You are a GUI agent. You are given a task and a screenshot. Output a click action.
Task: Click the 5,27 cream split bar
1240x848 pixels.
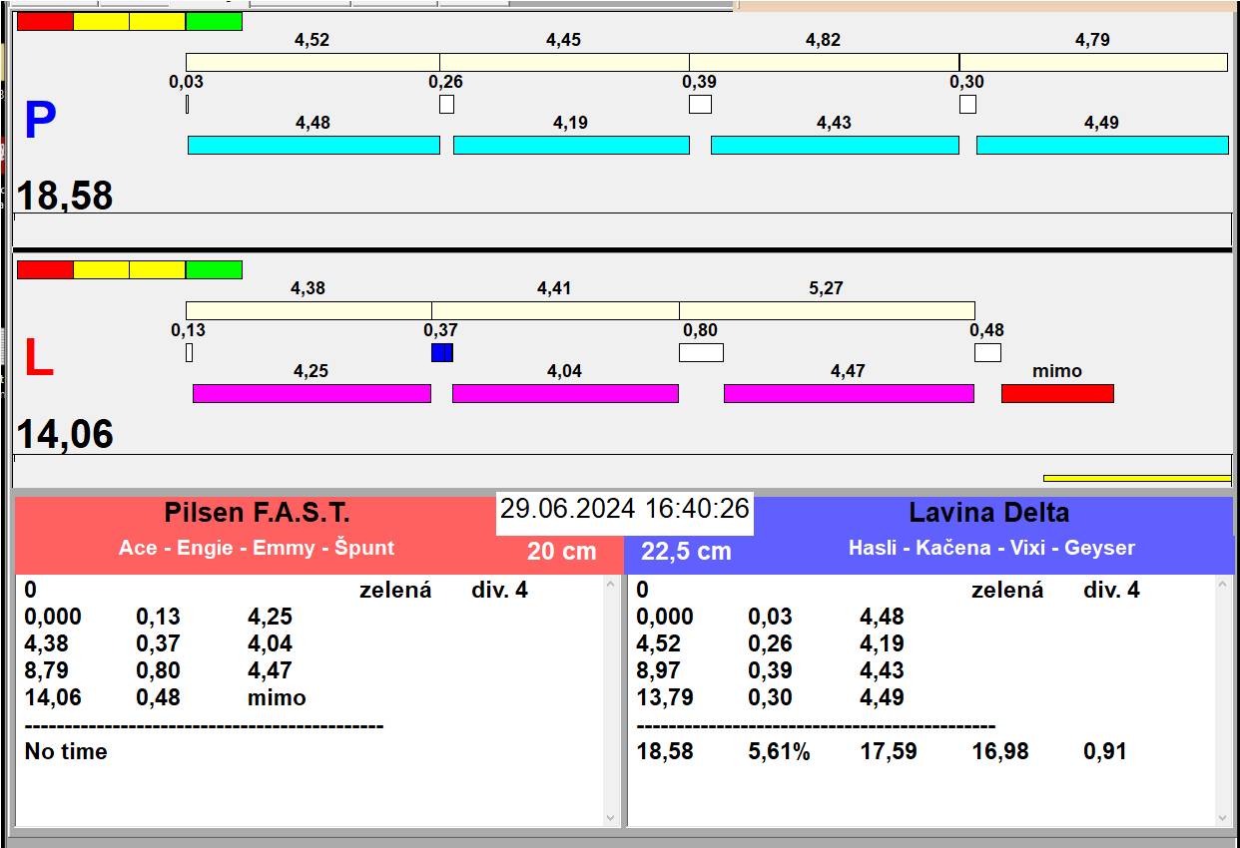click(x=827, y=310)
